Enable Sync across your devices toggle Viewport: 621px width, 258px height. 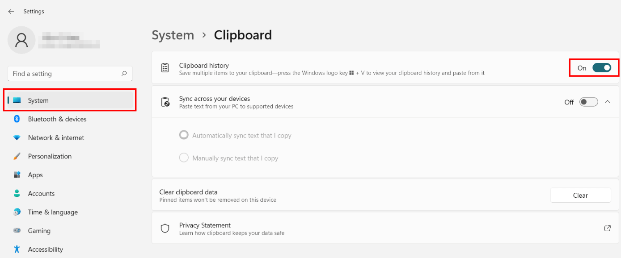pyautogui.click(x=588, y=102)
